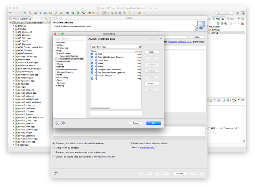This screenshot has height=187, width=254.
Task: Click Edit Make Target icon in Make view
Action: point(222,23)
